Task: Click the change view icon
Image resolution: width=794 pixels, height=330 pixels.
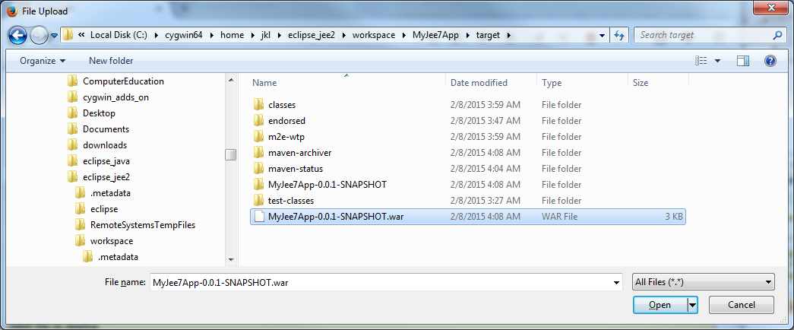Action: 701,61
